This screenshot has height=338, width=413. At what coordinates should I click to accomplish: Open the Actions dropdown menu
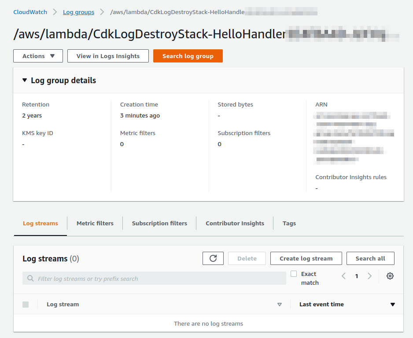coord(38,56)
